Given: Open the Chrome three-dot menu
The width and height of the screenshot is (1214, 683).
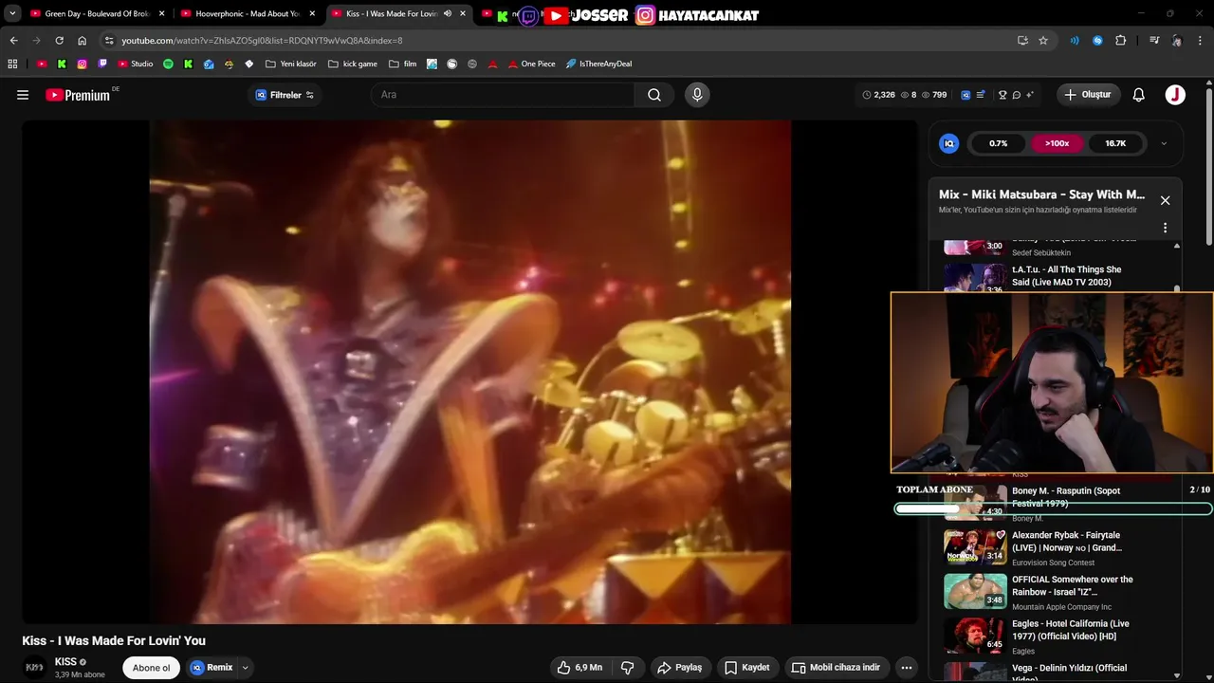Looking at the screenshot, I should tap(1202, 41).
